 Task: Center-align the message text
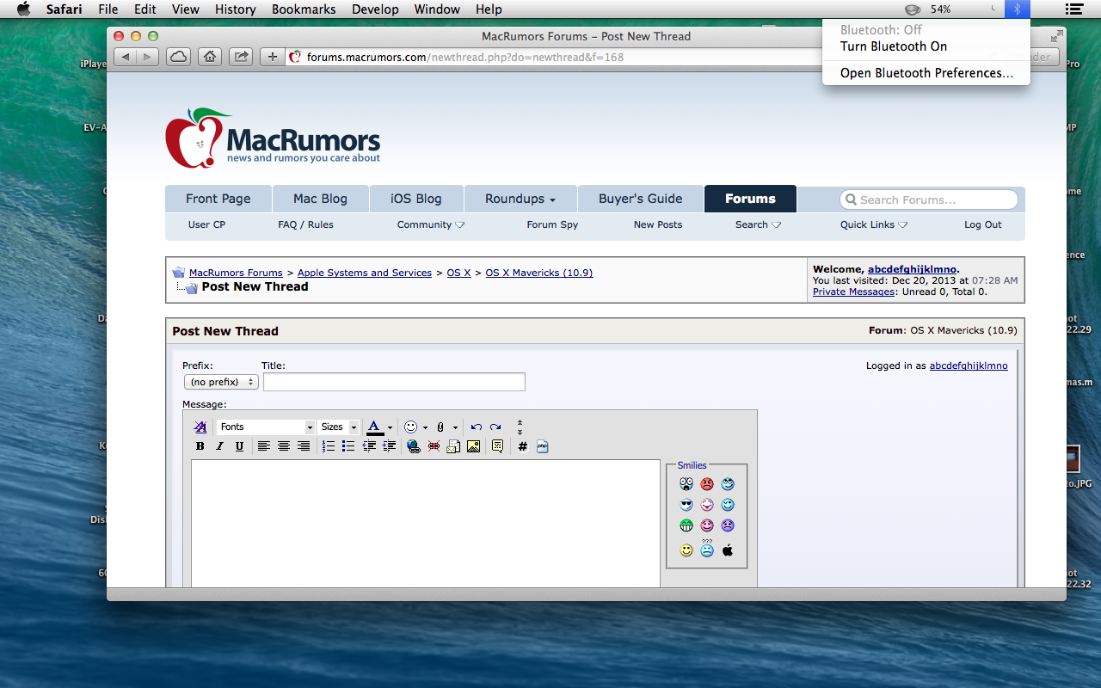click(x=283, y=446)
